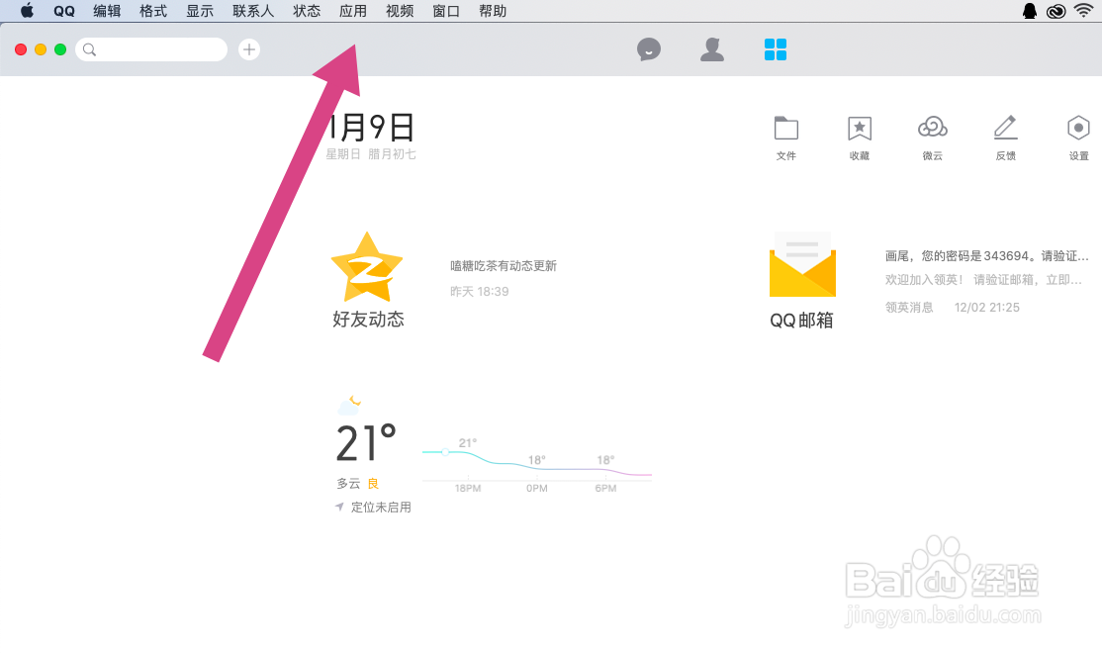Click the 定位未启用 location text
Viewport: 1102px width, 653px height.
tap(381, 507)
